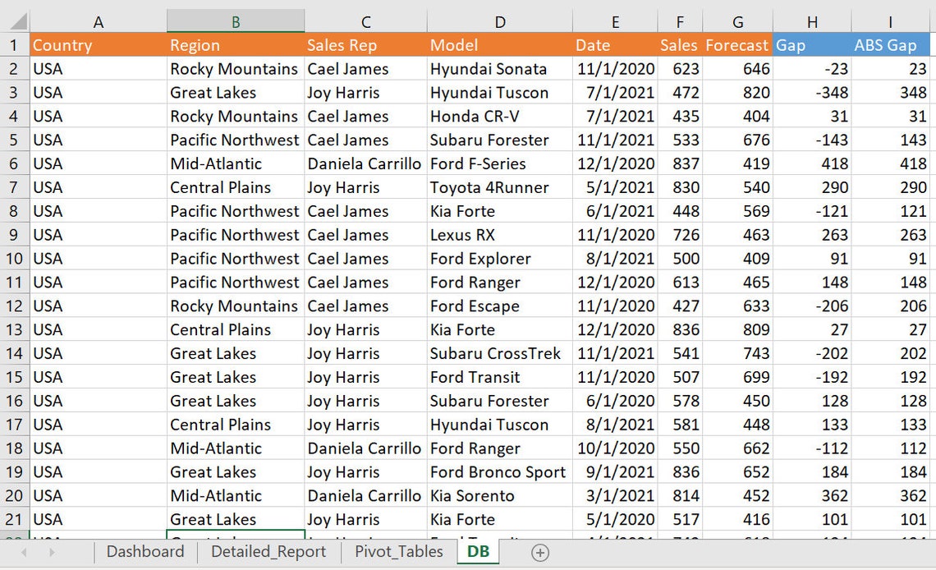
Task: Add a new worksheet with the plus icon
Action: [540, 553]
